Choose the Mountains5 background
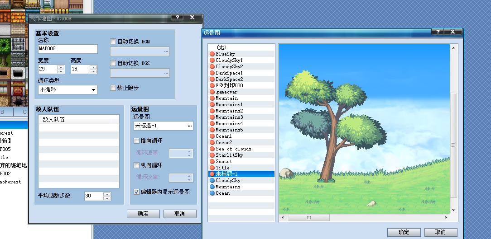Viewport: 491px width, 239px height. click(x=241, y=130)
